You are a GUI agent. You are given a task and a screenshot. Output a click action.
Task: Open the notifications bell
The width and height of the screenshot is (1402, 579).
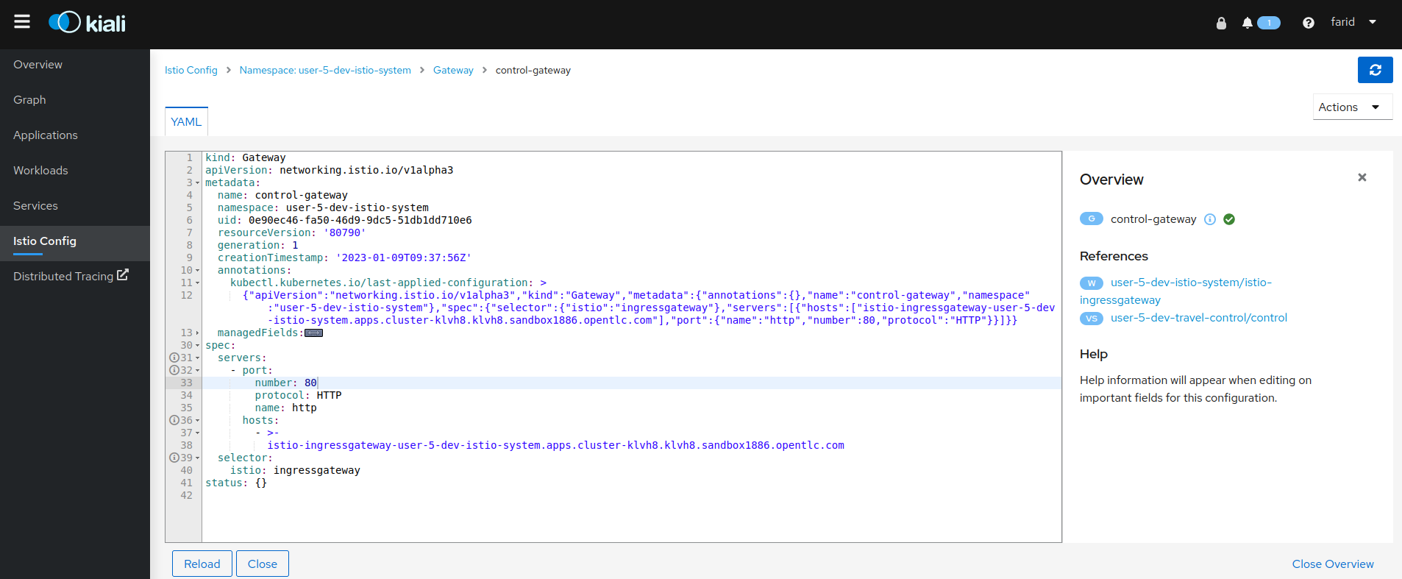(x=1248, y=23)
